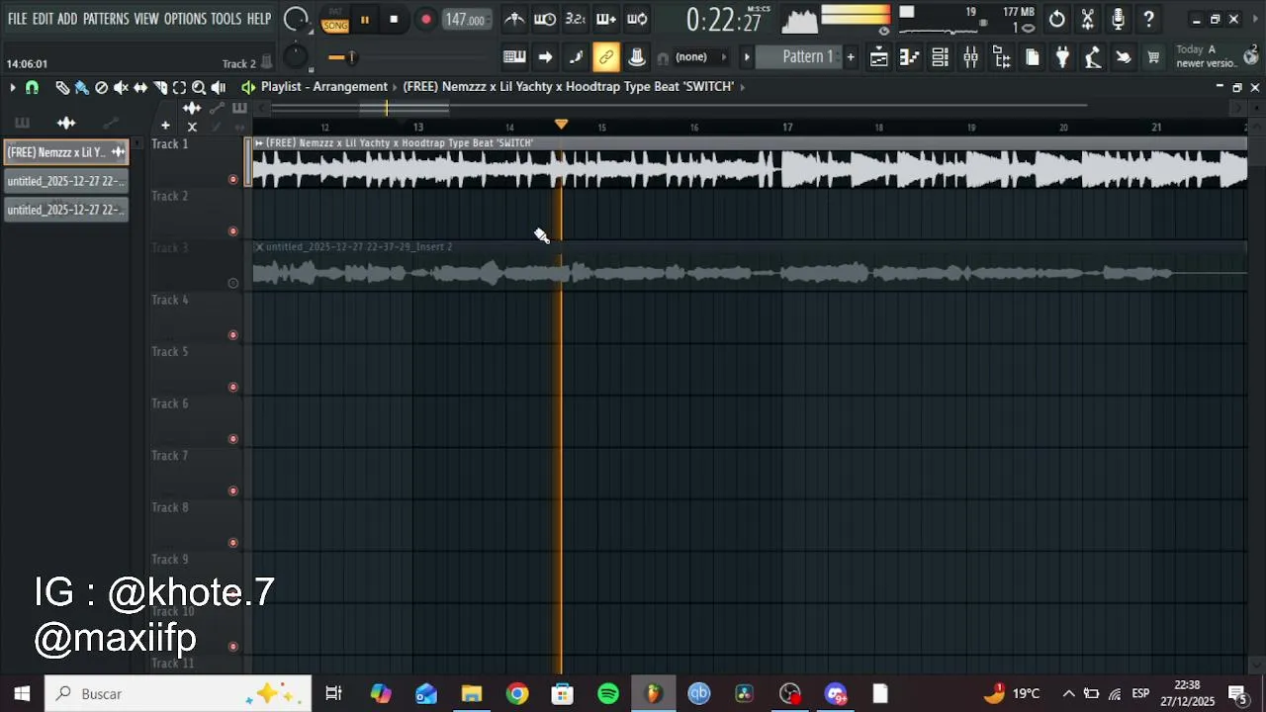Click the undo history circular arrow icon
This screenshot has width=1266, height=712.
click(1057, 19)
